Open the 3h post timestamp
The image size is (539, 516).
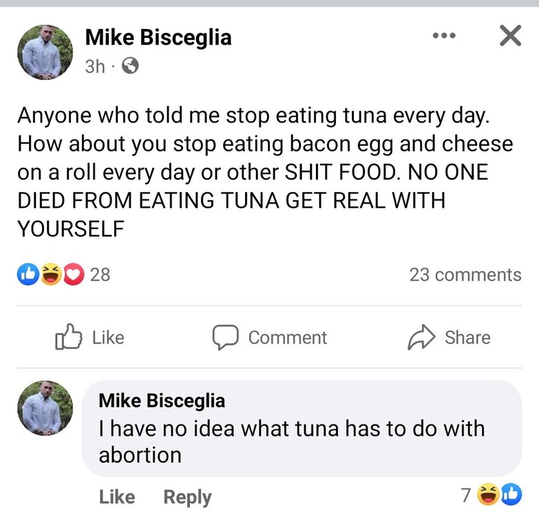point(94,66)
